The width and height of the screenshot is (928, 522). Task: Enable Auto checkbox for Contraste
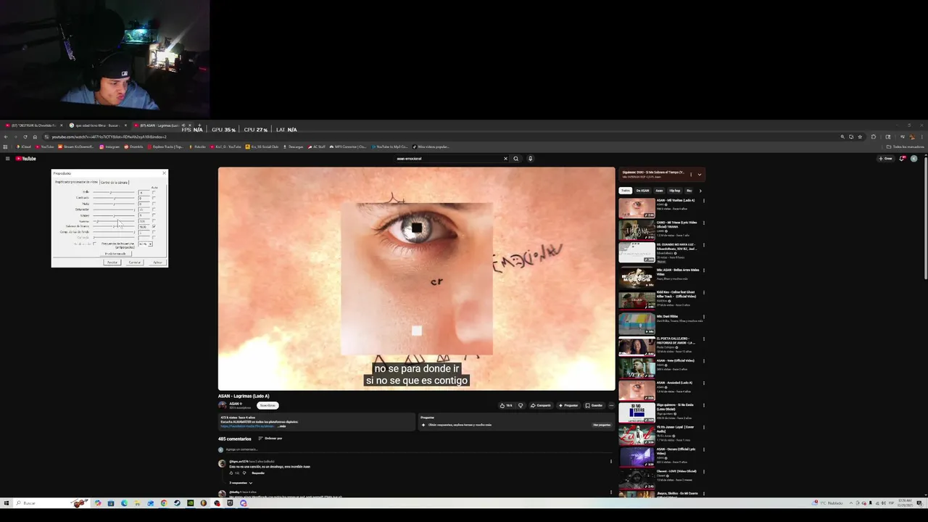(154, 198)
